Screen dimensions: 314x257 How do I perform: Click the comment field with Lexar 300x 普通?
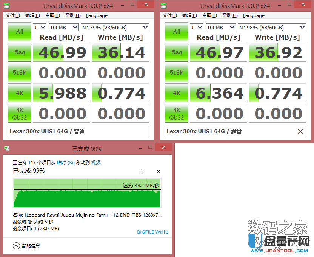pos(78,131)
